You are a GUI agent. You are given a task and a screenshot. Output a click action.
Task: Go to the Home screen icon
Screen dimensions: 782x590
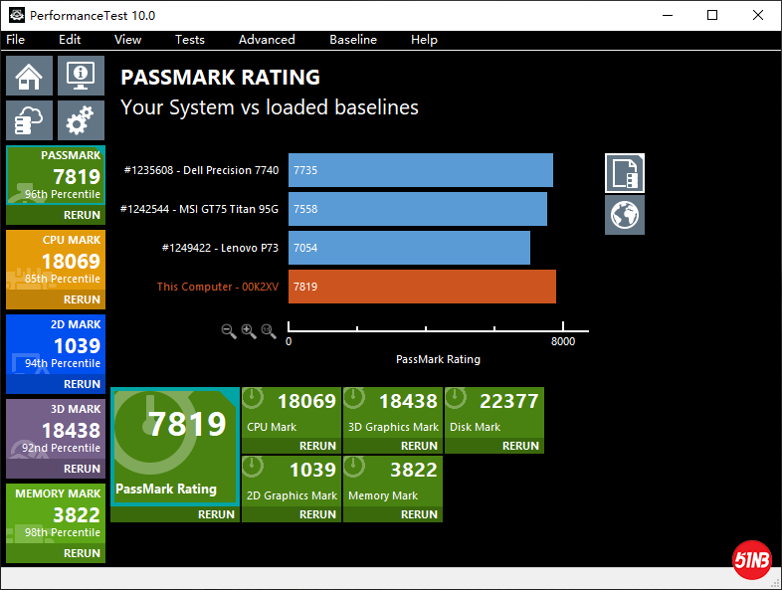[x=29, y=76]
